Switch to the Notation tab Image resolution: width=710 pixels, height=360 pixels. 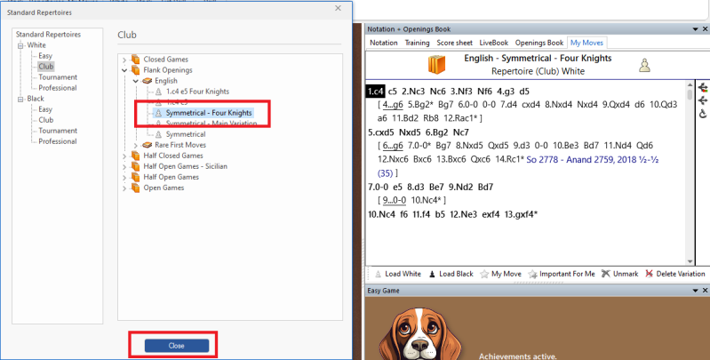[x=384, y=43]
